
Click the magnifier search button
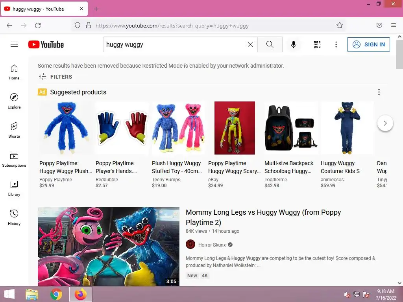[x=270, y=44]
